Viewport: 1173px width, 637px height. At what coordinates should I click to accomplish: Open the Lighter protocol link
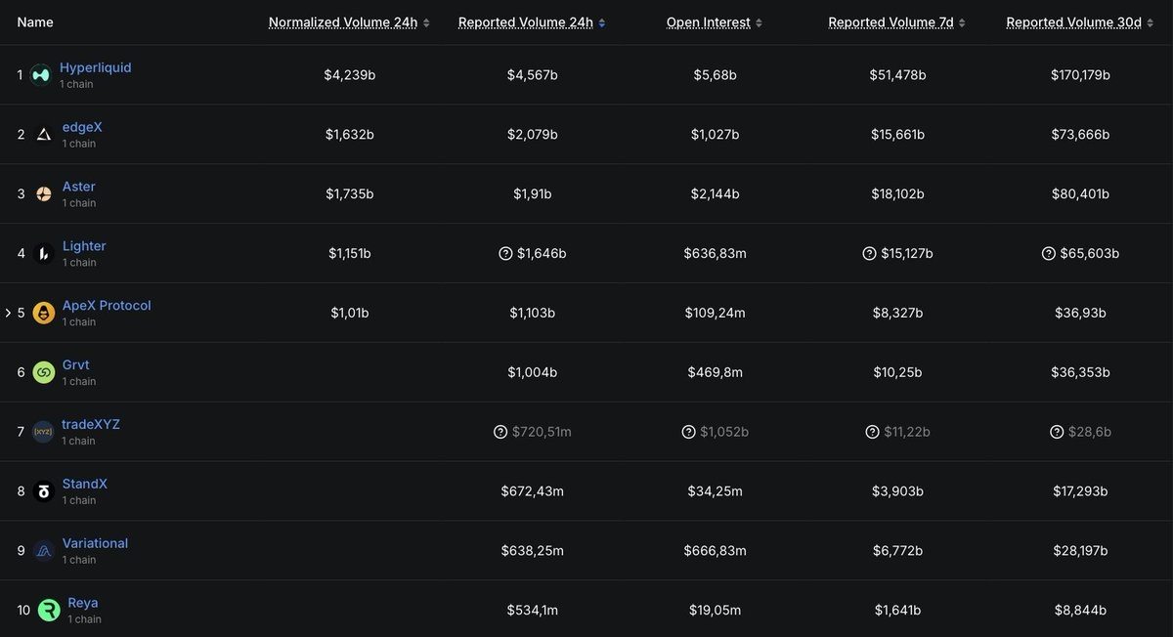[x=84, y=246]
